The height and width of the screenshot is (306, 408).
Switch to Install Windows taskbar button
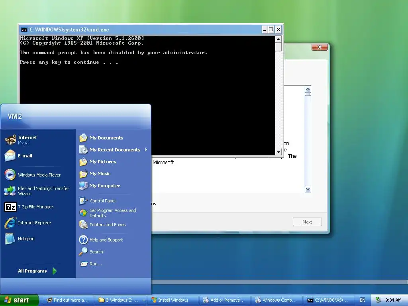(173, 300)
